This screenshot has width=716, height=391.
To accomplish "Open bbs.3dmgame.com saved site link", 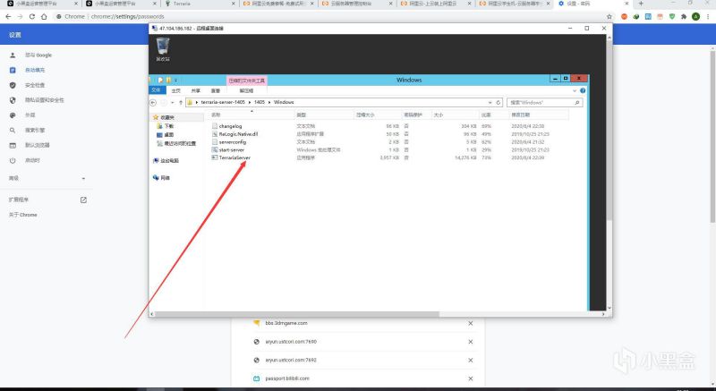I will [x=286, y=323].
